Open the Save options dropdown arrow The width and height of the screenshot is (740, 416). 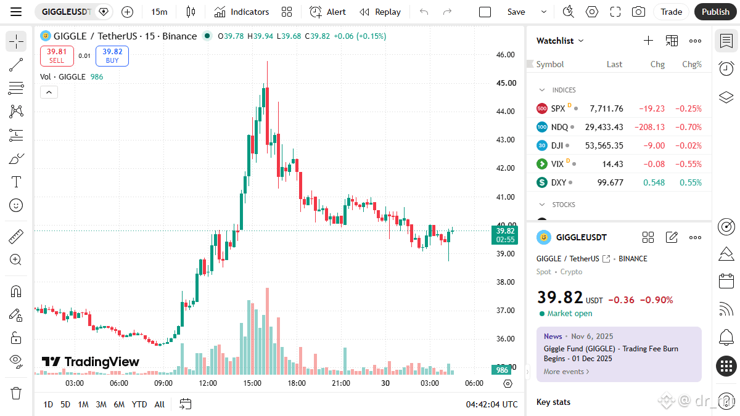(543, 12)
